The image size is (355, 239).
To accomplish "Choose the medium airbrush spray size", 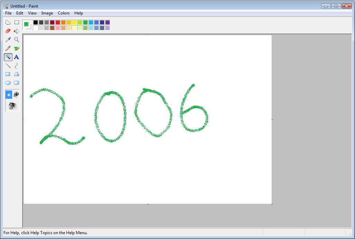I will pyautogui.click(x=16, y=94).
